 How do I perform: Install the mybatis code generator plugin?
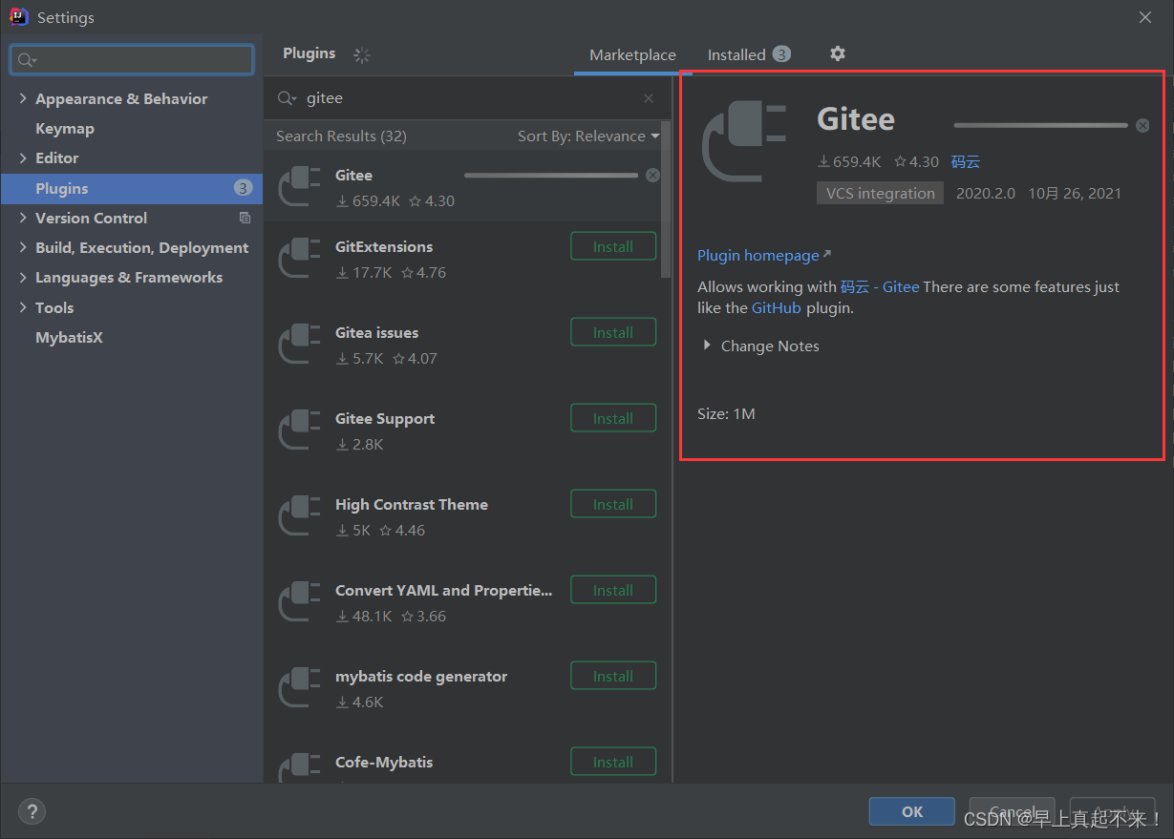coord(613,676)
